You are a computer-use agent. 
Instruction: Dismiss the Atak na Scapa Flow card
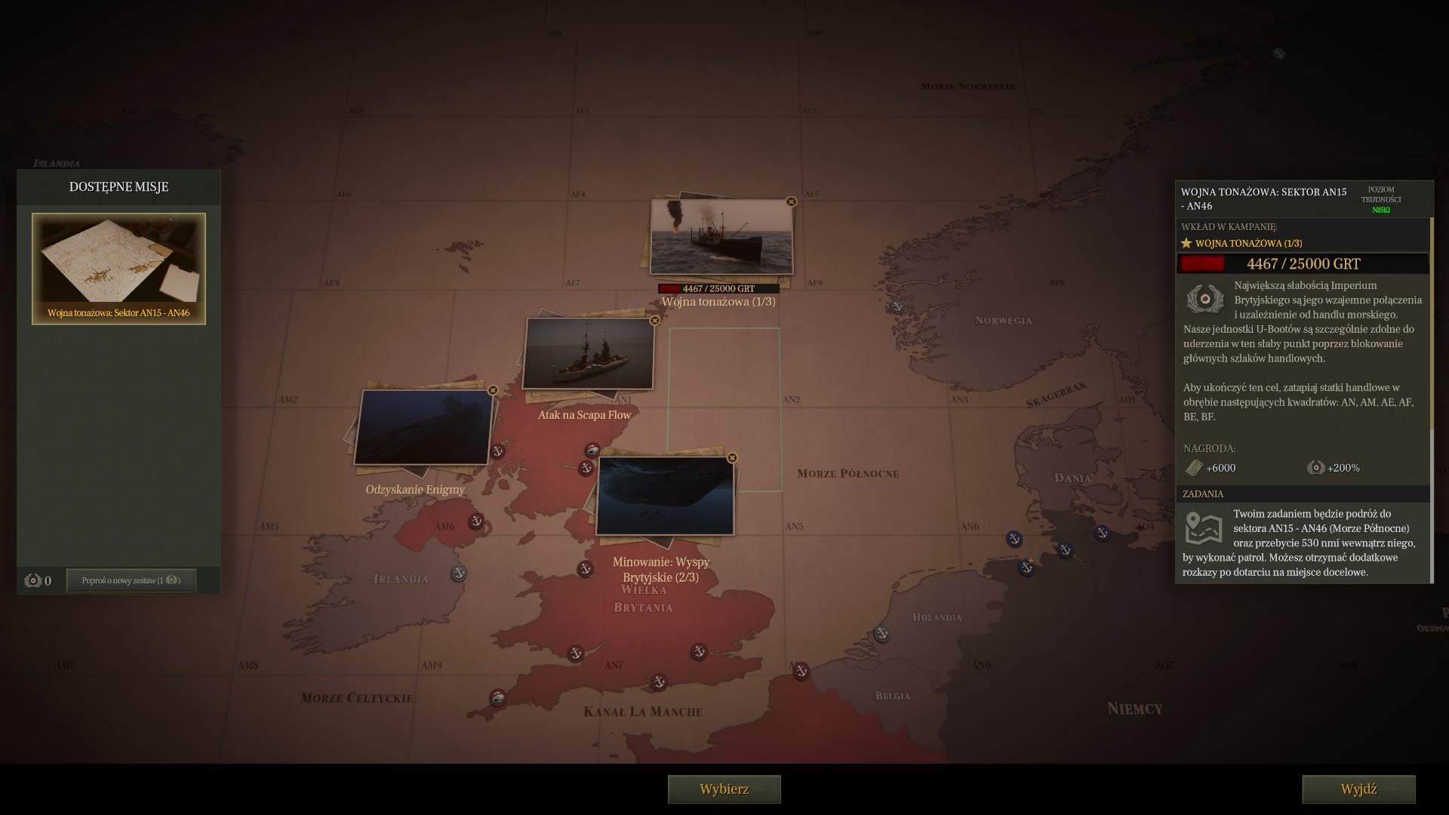(x=654, y=321)
